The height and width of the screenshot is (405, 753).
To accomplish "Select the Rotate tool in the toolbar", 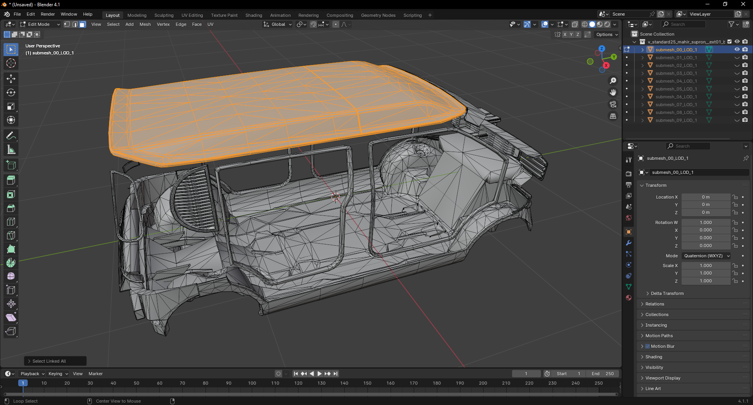I will (11, 92).
